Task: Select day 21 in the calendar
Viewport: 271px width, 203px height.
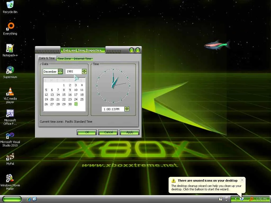Action: (x=58, y=99)
